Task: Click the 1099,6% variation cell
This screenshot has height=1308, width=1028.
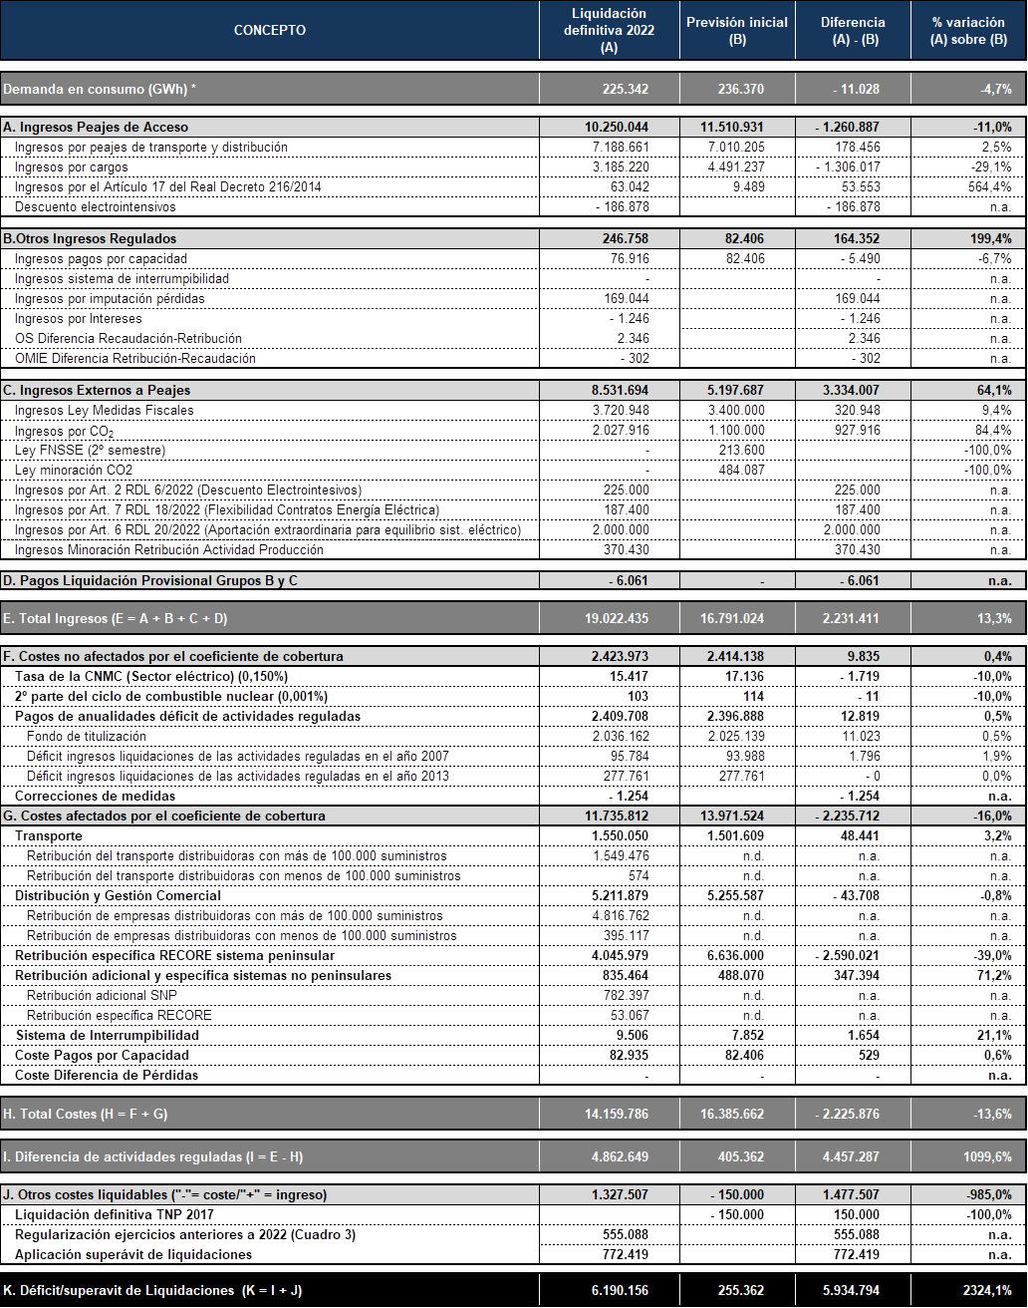Action: (x=985, y=1157)
